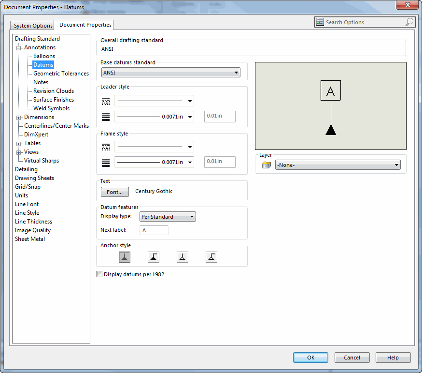Open Detailing settings
The width and height of the screenshot is (422, 373).
27,169
